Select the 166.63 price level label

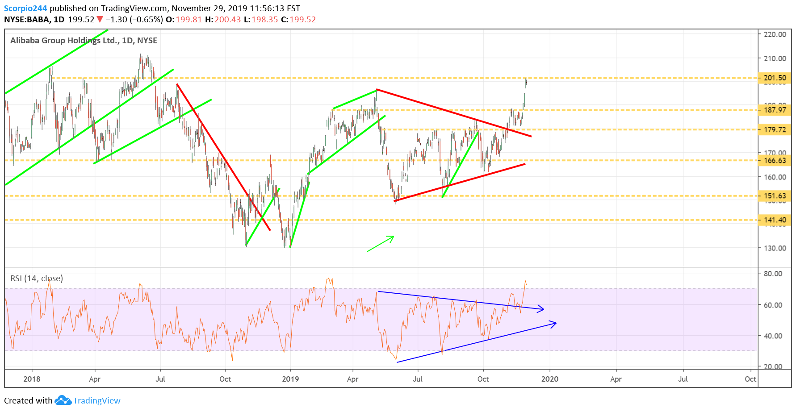(x=775, y=160)
